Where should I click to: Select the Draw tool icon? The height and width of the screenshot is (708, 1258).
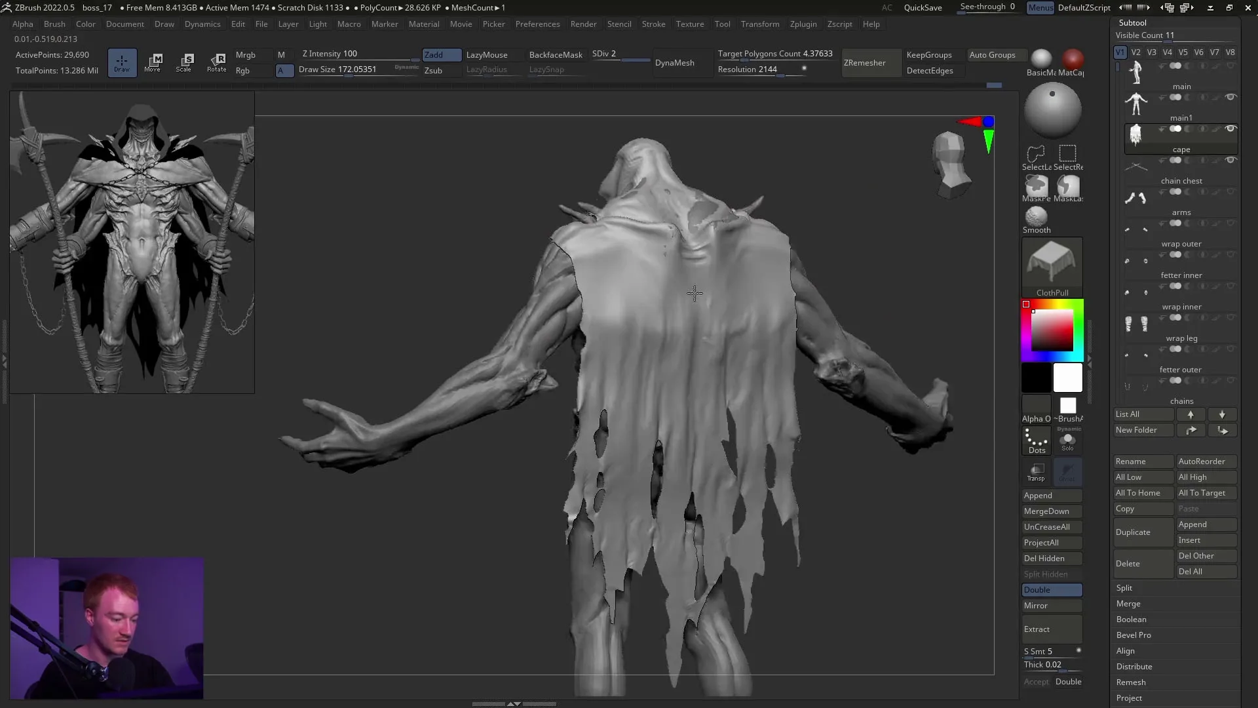click(122, 62)
